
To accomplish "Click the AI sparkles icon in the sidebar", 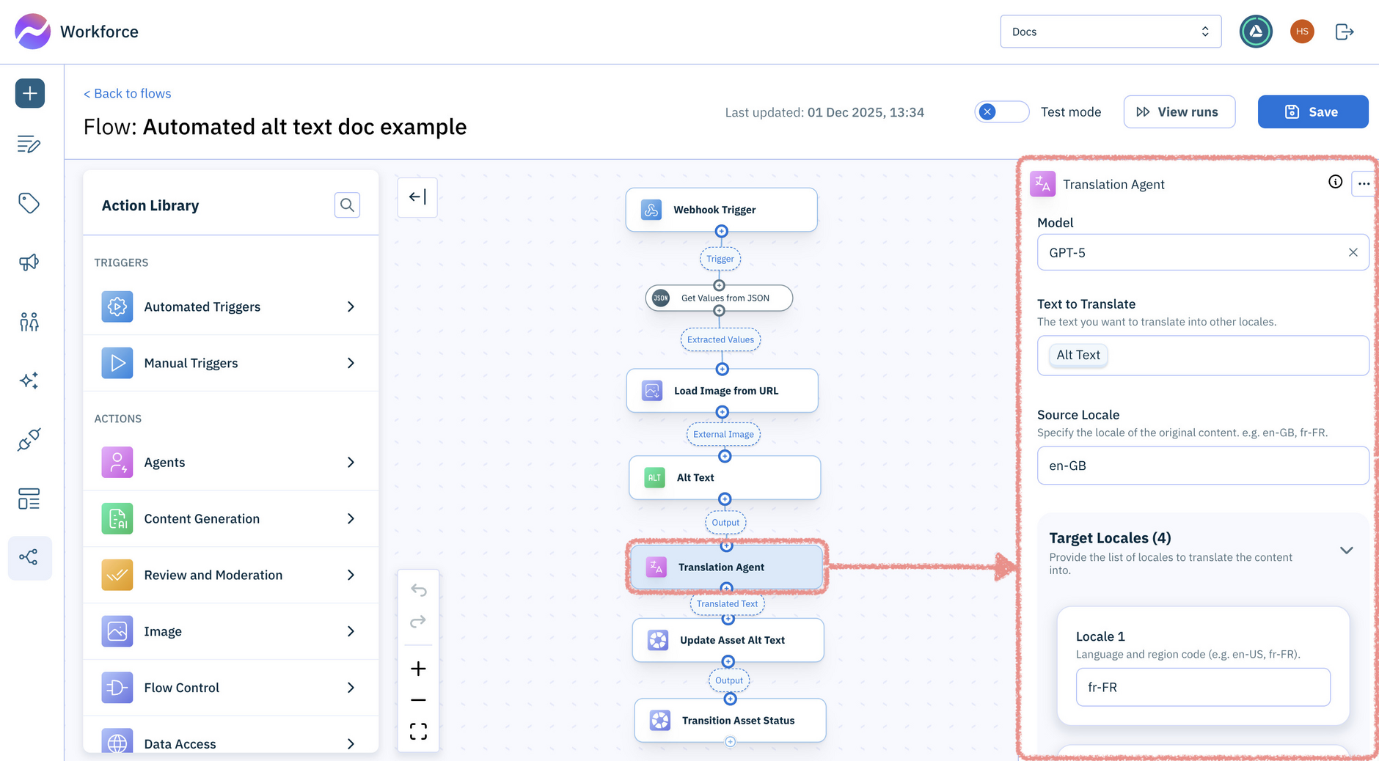I will 29,380.
